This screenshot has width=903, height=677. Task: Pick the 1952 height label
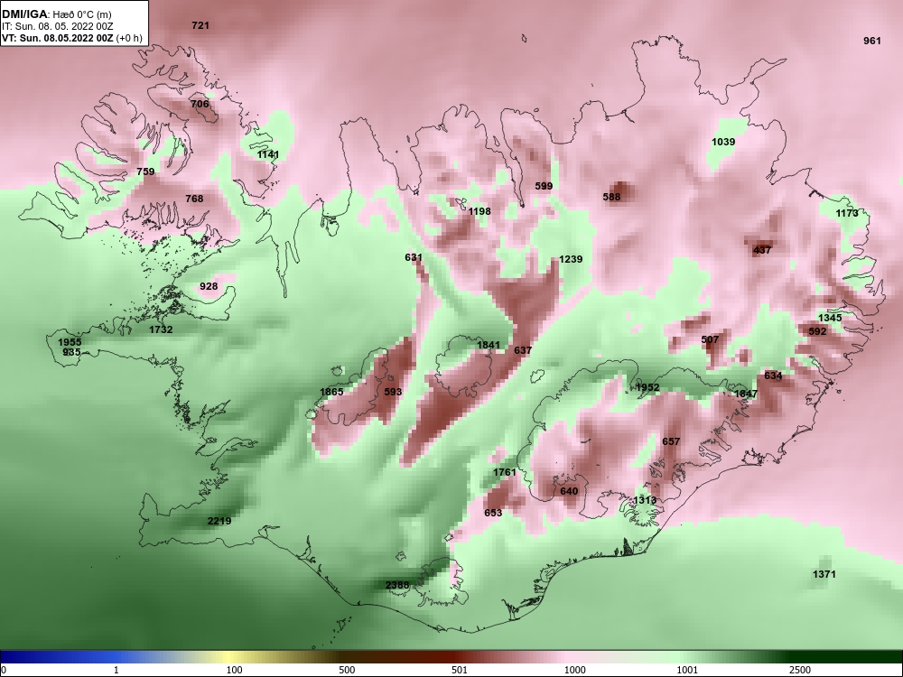[x=647, y=387]
